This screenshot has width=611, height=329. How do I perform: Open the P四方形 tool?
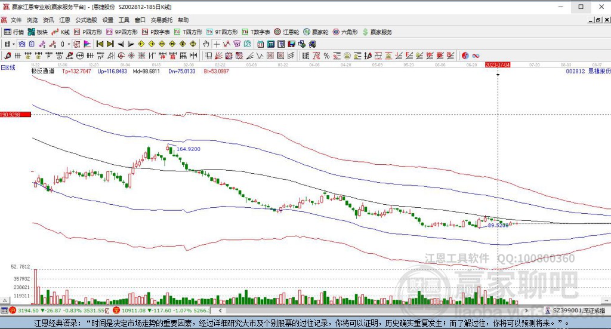[x=88, y=32]
